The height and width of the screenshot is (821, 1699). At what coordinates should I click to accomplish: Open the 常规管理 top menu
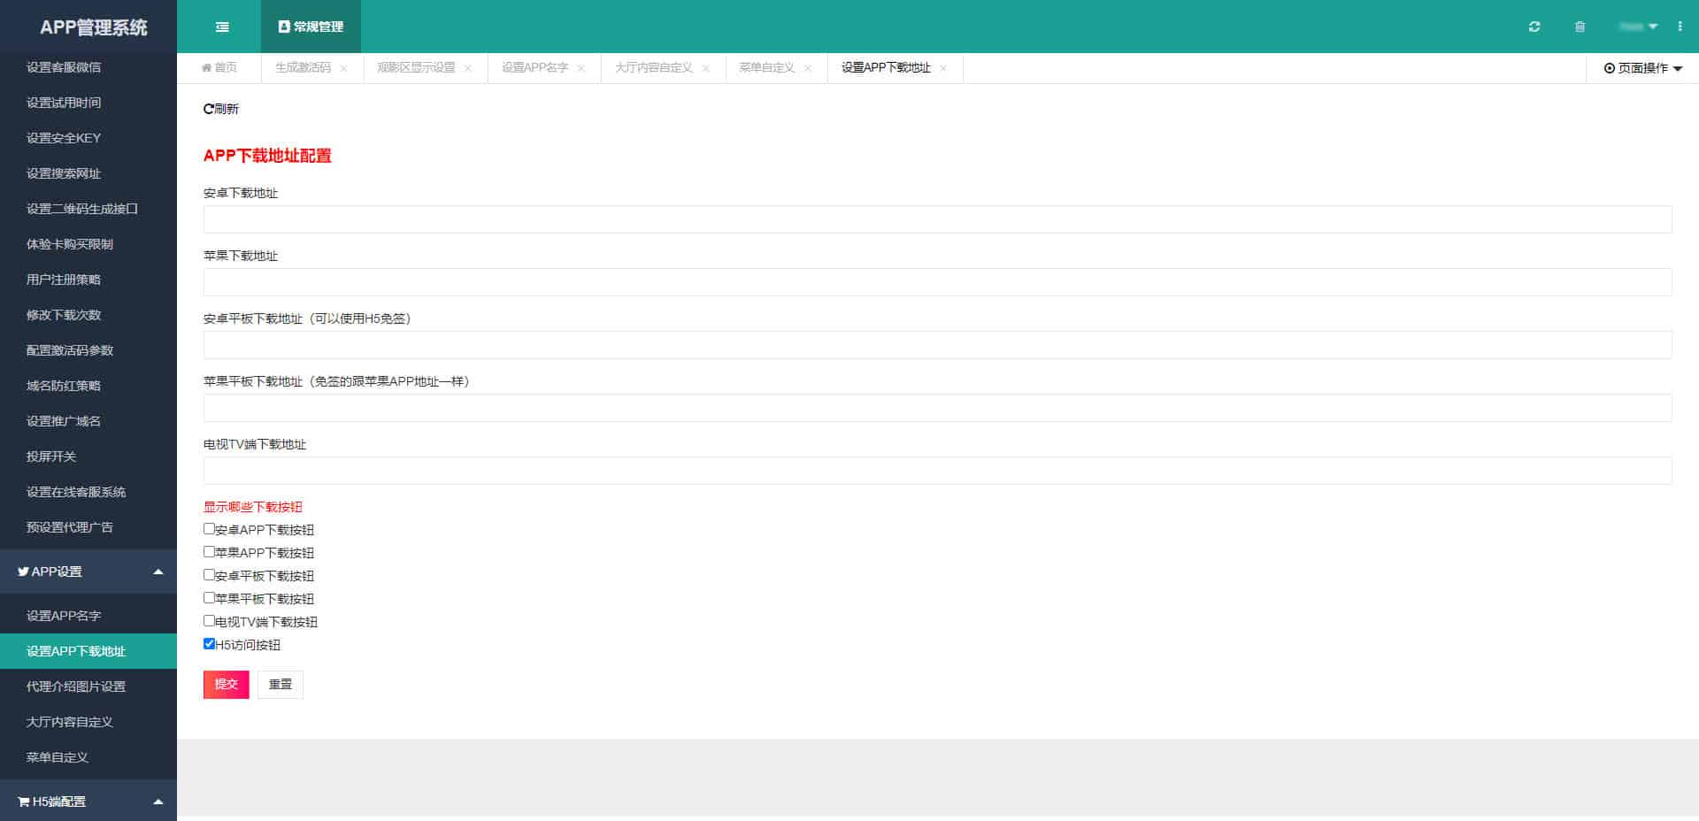pos(311,27)
